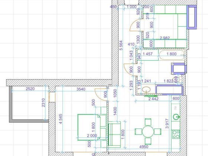Select the toilet symbol in the bathroom
The image size is (208, 156).
(x=178, y=79)
